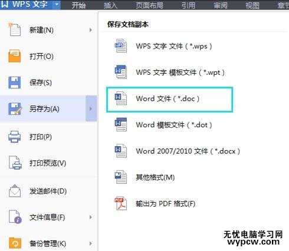Click the Word *.doc file icon

(x=120, y=98)
